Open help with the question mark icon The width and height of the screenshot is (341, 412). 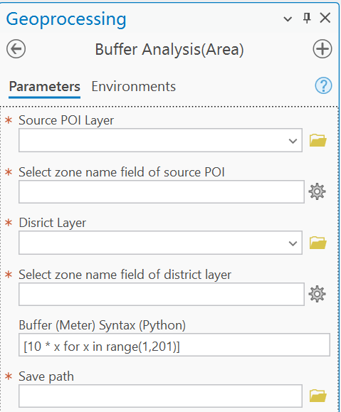(x=323, y=85)
